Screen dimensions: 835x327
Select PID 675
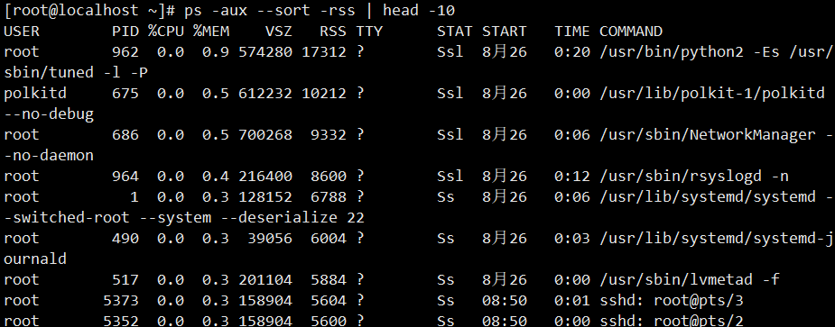click(x=125, y=94)
